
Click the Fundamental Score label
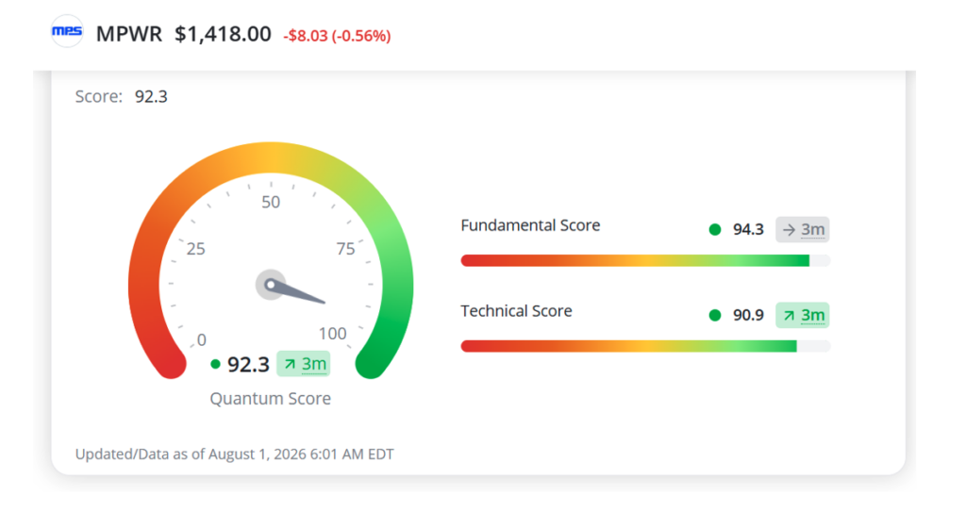point(530,225)
